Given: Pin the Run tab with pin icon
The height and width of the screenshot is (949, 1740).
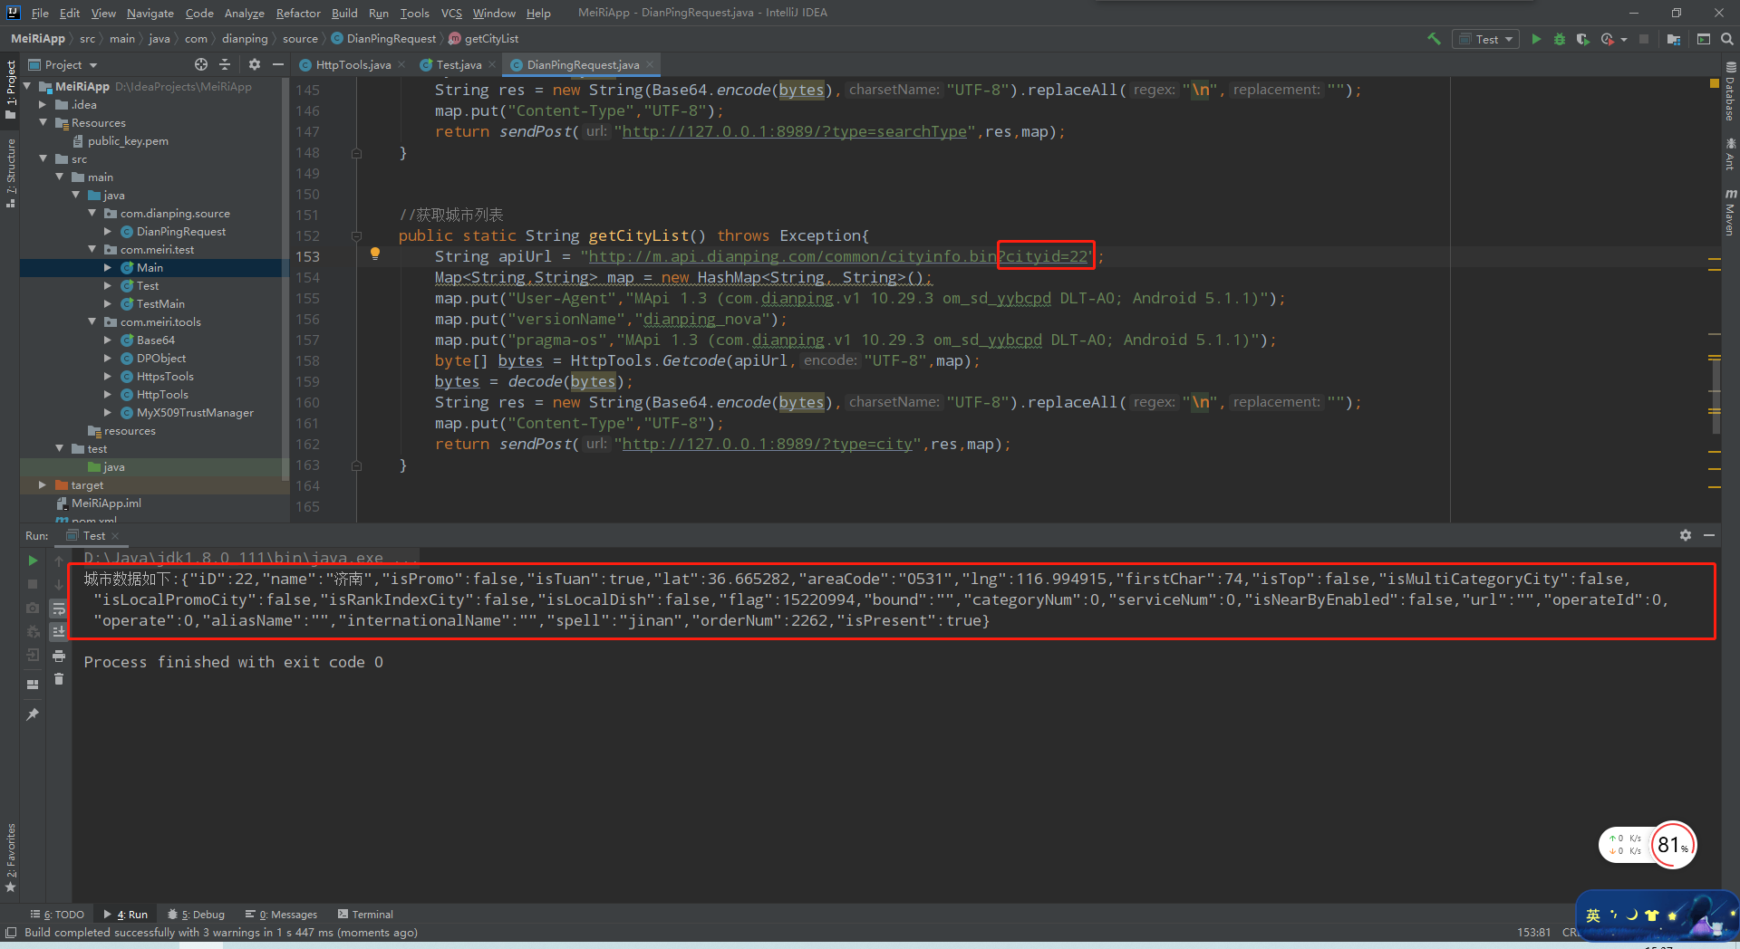Looking at the screenshot, I should click(33, 714).
